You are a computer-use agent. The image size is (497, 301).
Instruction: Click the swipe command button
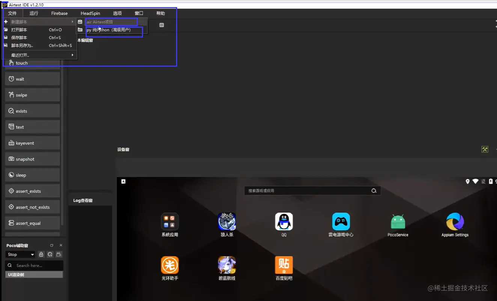pyautogui.click(x=33, y=95)
